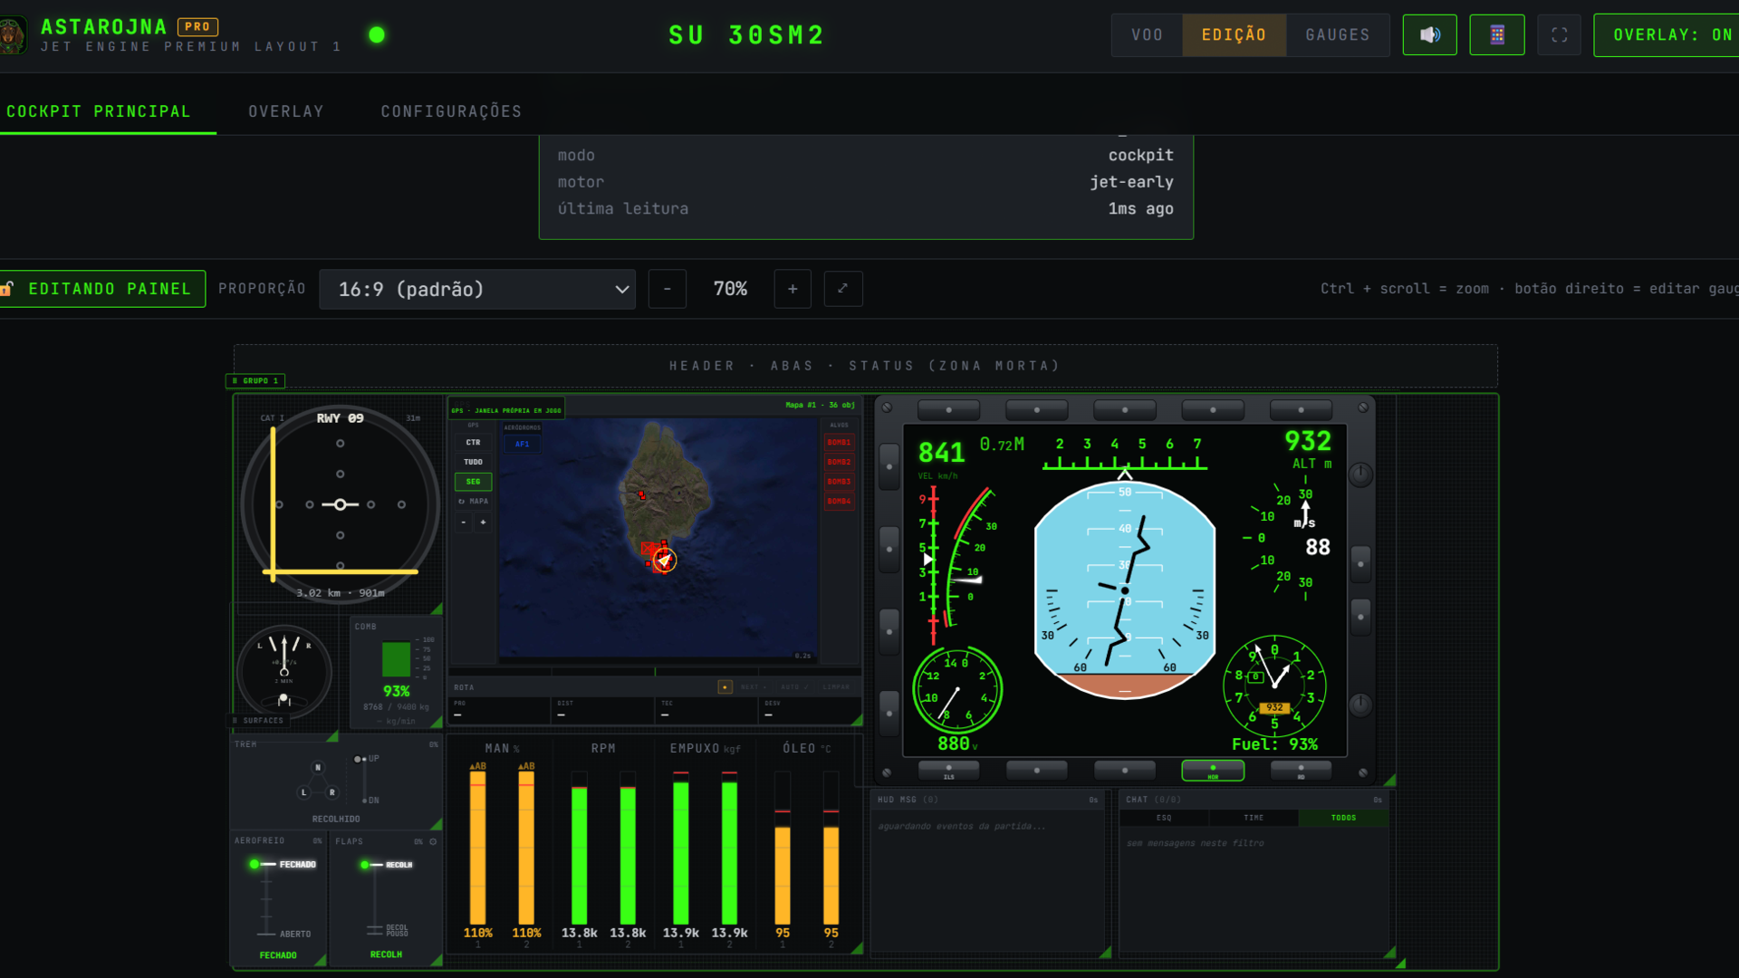Image resolution: width=1739 pixels, height=978 pixels.
Task: Click the zoom in plus button
Action: [793, 289]
